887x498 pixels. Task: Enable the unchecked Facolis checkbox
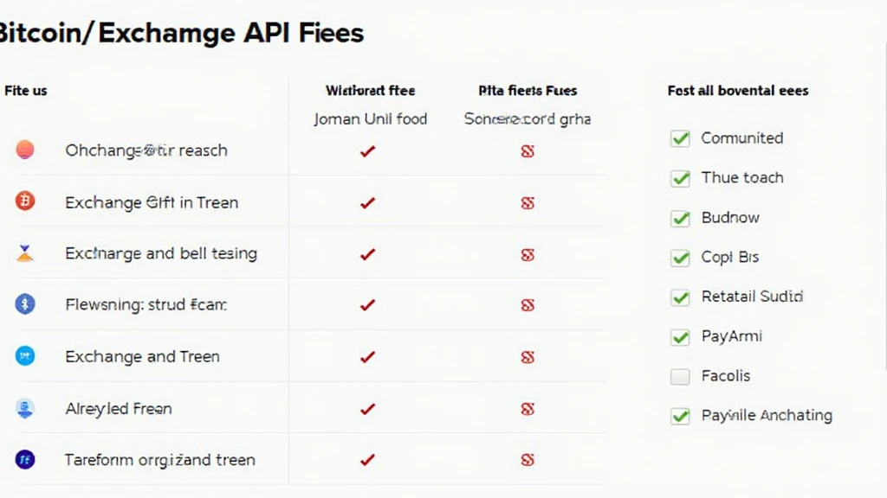coord(680,376)
